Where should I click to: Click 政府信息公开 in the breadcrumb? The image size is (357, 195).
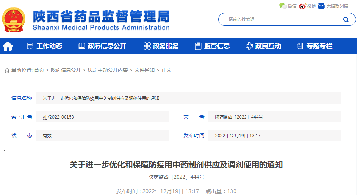coord(66,70)
